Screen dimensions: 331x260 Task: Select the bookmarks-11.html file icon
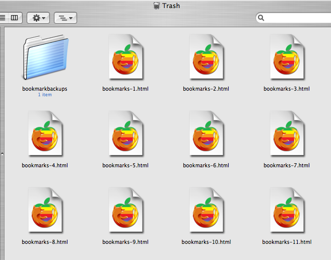[x=287, y=210]
